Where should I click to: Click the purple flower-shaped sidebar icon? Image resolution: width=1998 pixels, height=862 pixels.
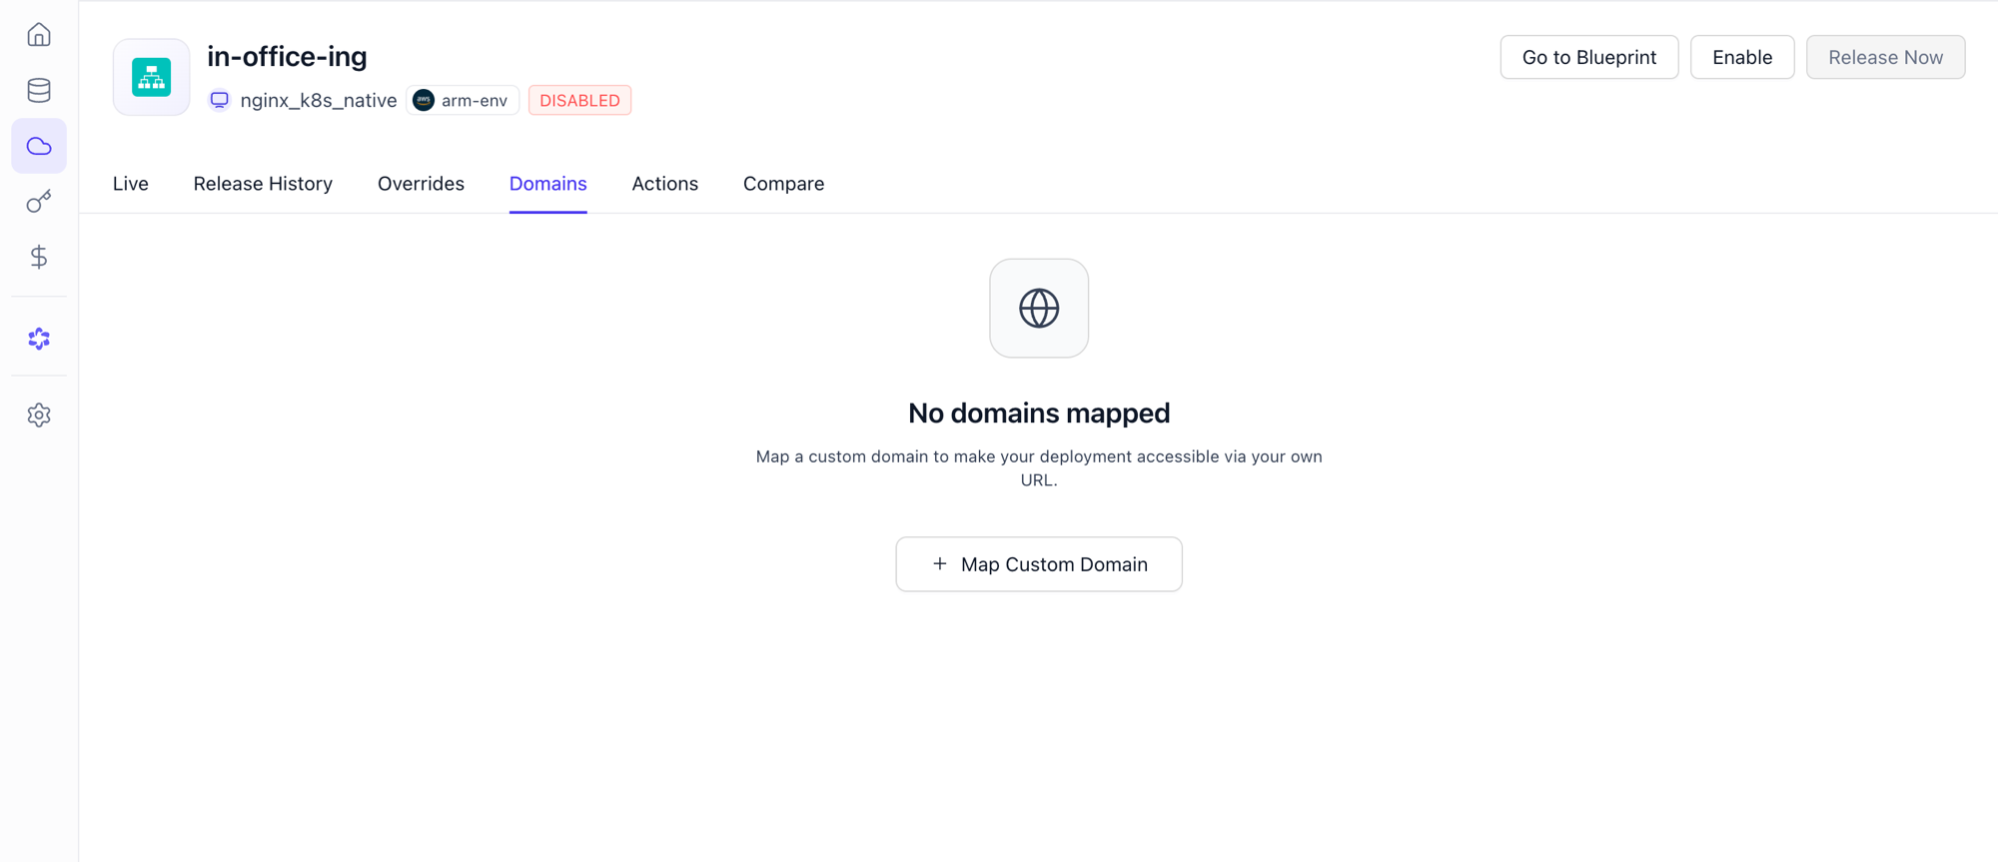tap(39, 339)
